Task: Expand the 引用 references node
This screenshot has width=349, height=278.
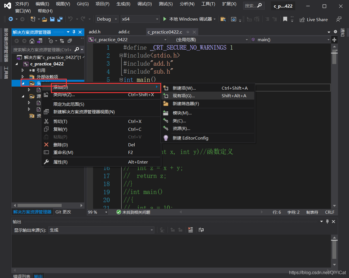Action: pos(23,70)
